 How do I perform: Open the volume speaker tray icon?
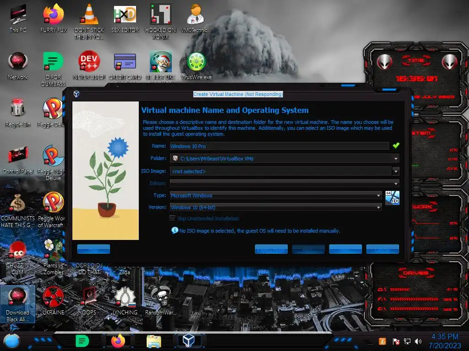point(418,341)
